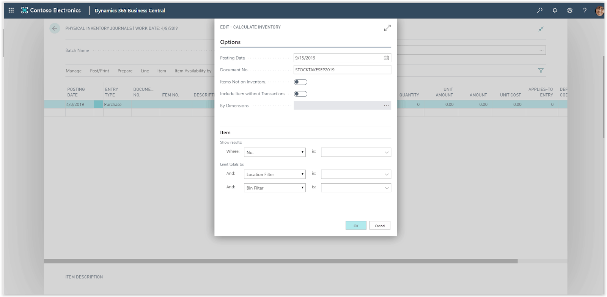Open the Posting Date calendar picker
607x297 pixels.
[x=386, y=58]
